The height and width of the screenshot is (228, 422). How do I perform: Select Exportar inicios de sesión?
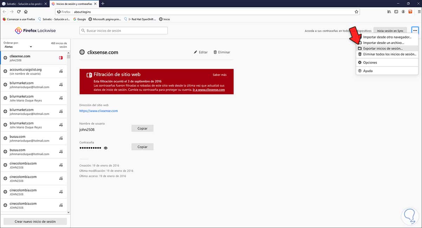point(387,48)
